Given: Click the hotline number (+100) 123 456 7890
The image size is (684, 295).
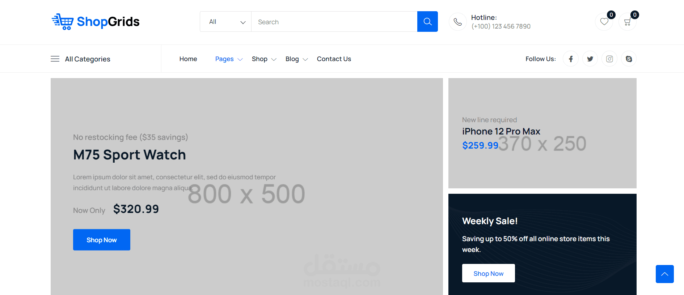Looking at the screenshot, I should 501,26.
